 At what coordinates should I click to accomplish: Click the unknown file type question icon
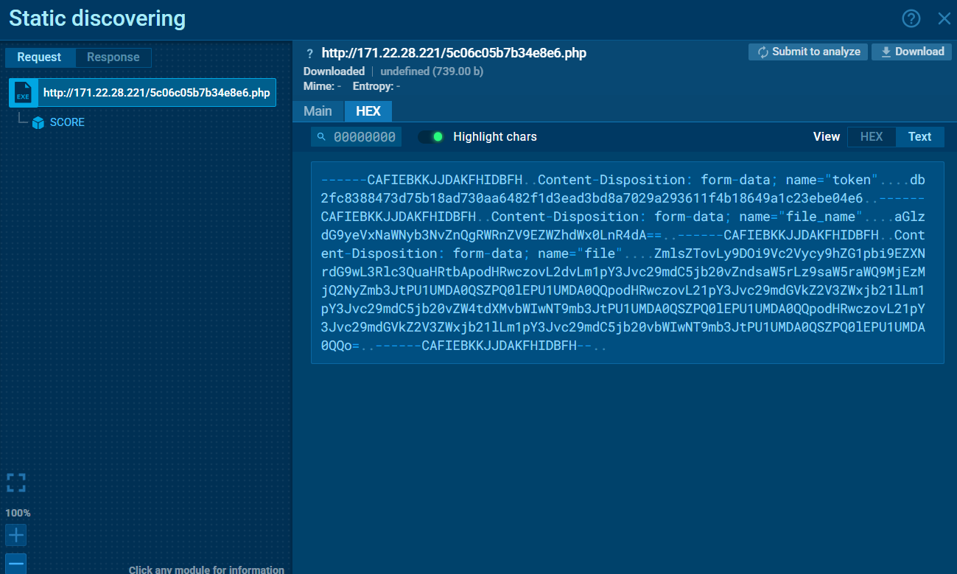click(310, 54)
